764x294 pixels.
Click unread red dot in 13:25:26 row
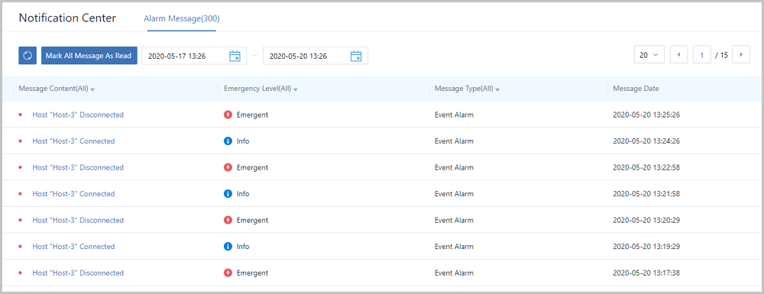coord(21,115)
